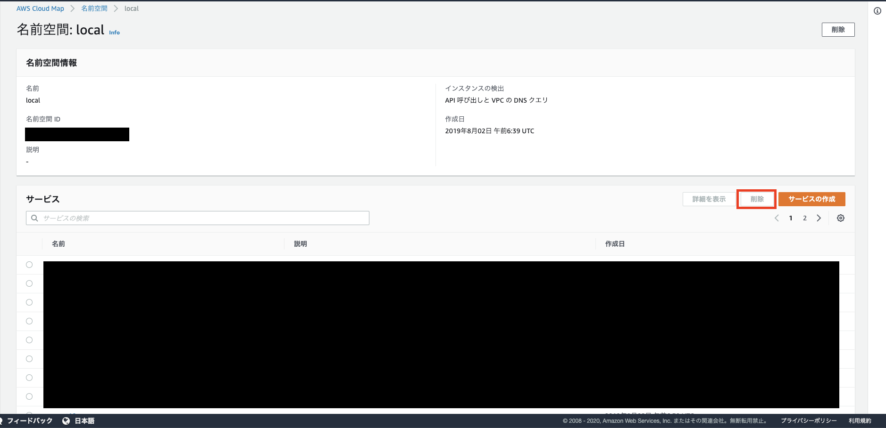
Task: Click the text API 呼び出しと VPC の DNS クエリ
Action: coord(496,100)
